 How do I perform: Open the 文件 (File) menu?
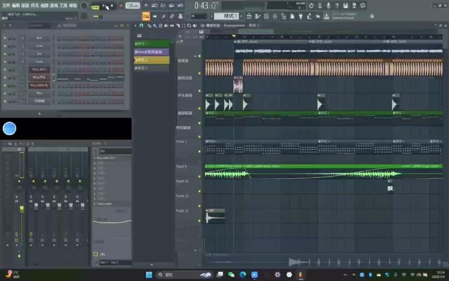pyautogui.click(x=6, y=5)
